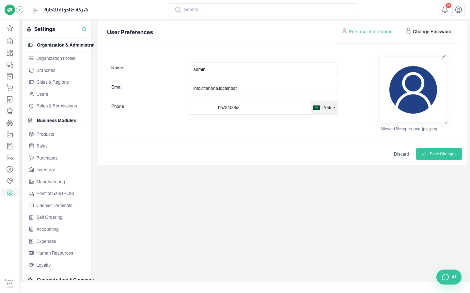Expand the sidebar with the arrow toggle
470x293 pixels.
tap(20, 10)
